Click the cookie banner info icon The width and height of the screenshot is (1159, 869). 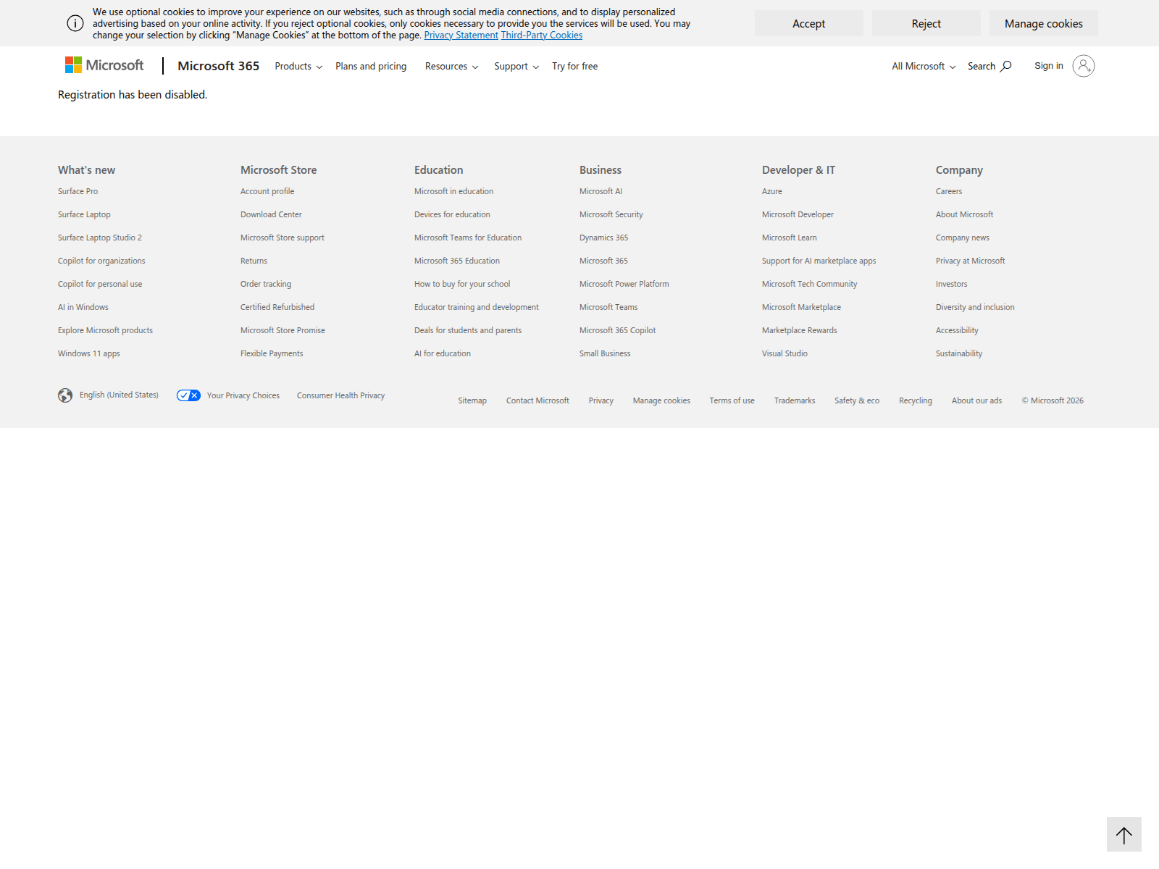[75, 23]
